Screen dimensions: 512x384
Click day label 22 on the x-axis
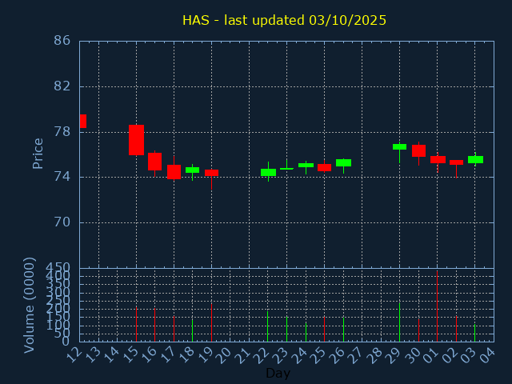click(x=262, y=355)
